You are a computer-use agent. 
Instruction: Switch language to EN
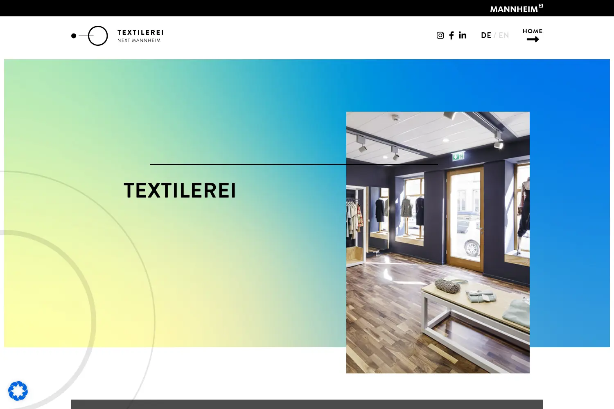pos(504,36)
